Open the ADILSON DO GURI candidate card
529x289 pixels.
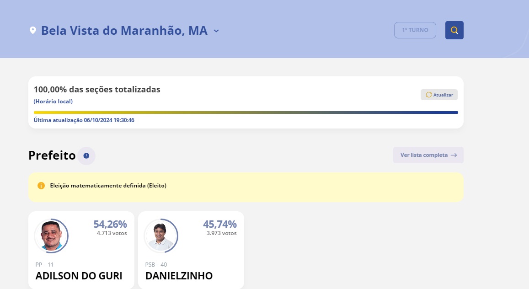click(x=81, y=250)
